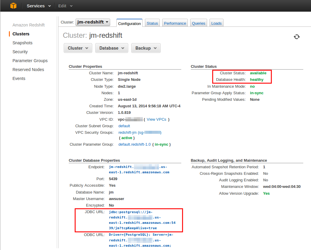Click the JDBC URL value text
The width and height of the screenshot is (311, 250).
(142, 220)
